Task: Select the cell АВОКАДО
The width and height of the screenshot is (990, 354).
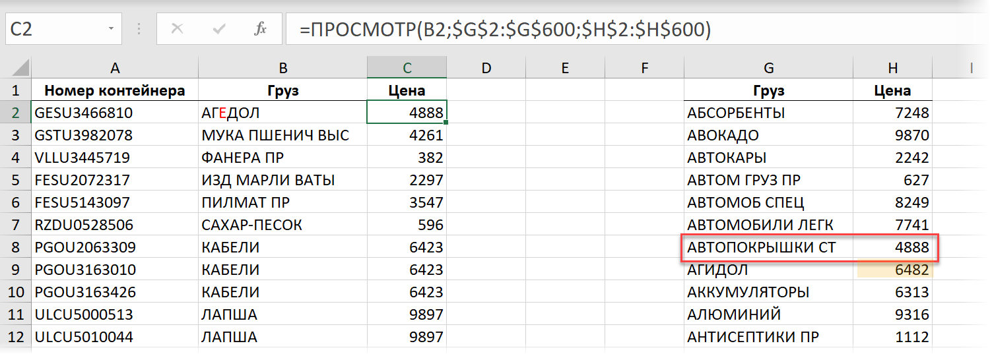Action: (x=769, y=135)
